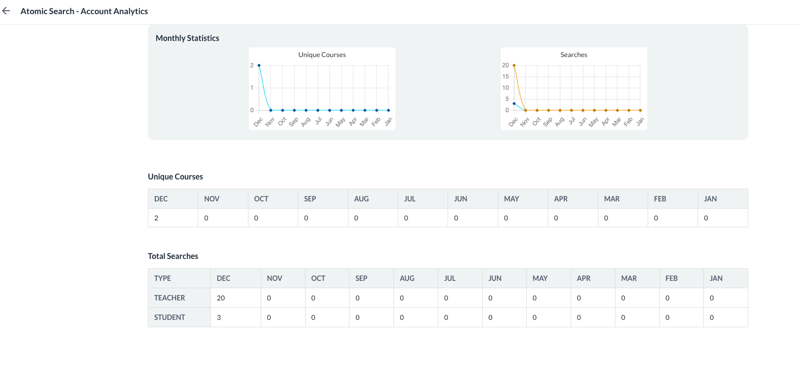This screenshot has height=375, width=799.
Task: Select the TEACHER row label
Action: coord(169,298)
